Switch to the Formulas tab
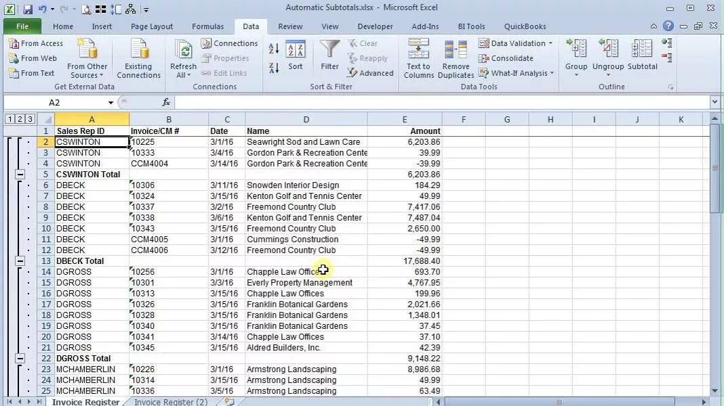The image size is (724, 406). (x=208, y=26)
